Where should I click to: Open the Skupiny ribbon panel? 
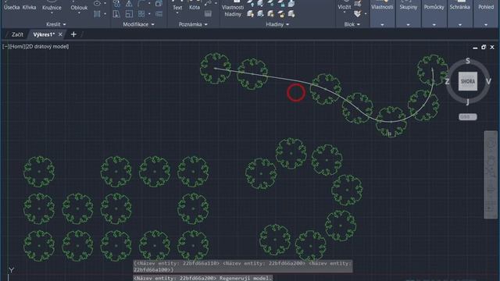pyautogui.click(x=408, y=14)
